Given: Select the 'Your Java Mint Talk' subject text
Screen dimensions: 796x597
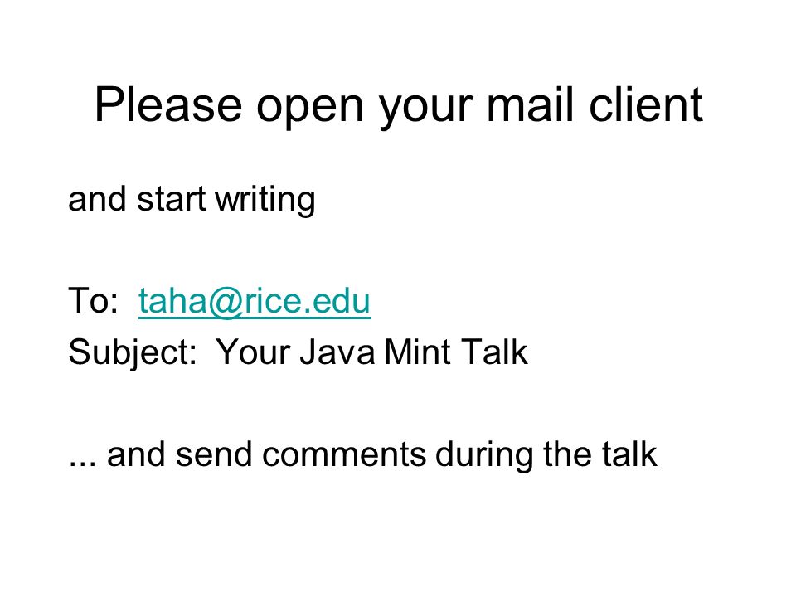Looking at the screenshot, I should [371, 352].
